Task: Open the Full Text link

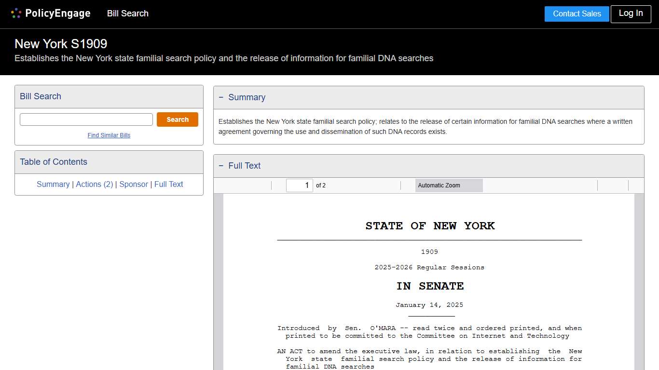Action: point(168,184)
